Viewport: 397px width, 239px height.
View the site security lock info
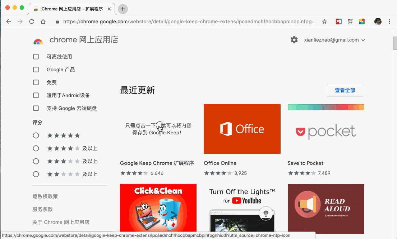[x=57, y=22]
